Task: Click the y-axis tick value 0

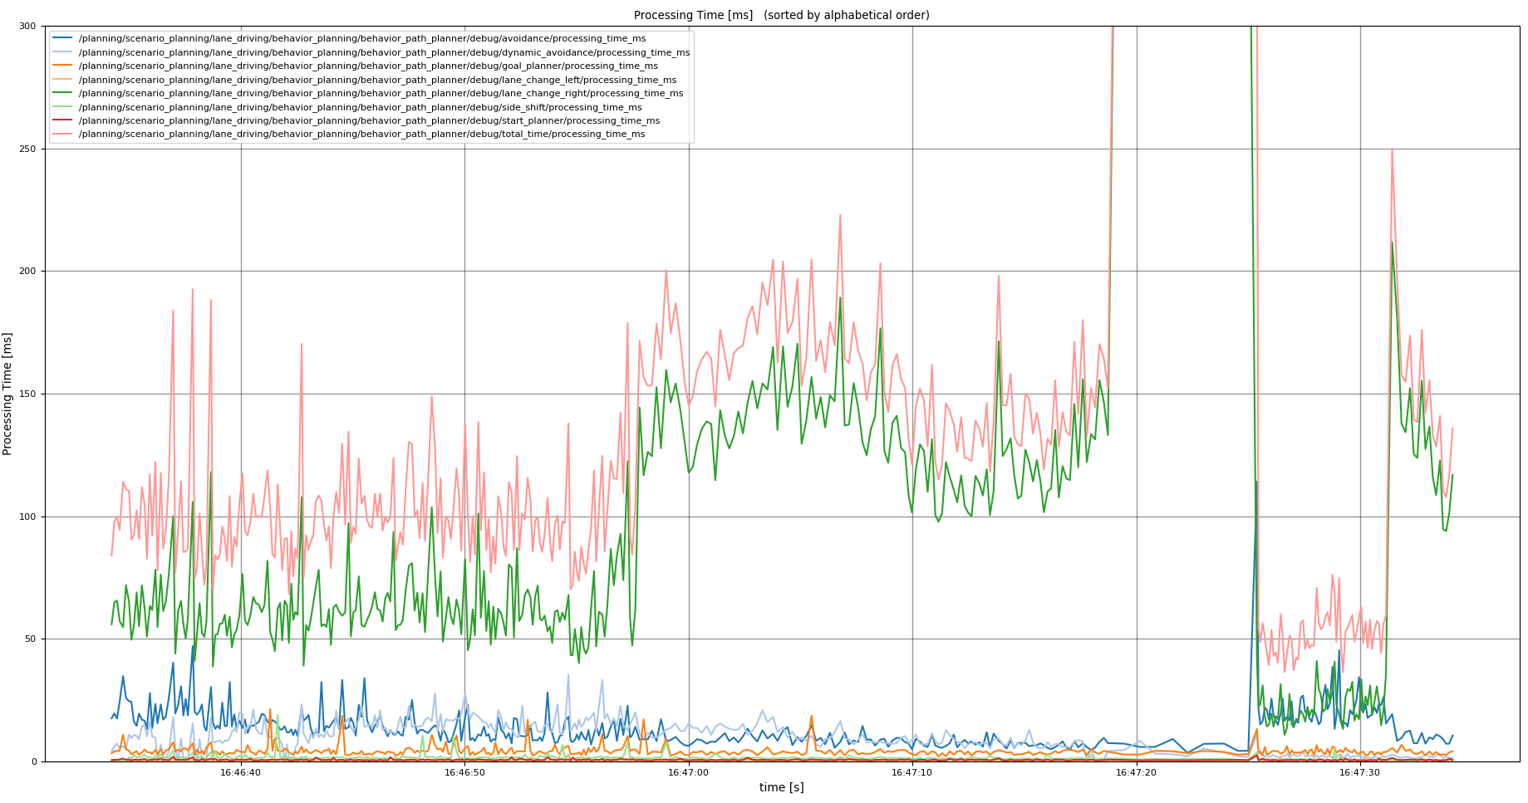Action: [x=34, y=761]
